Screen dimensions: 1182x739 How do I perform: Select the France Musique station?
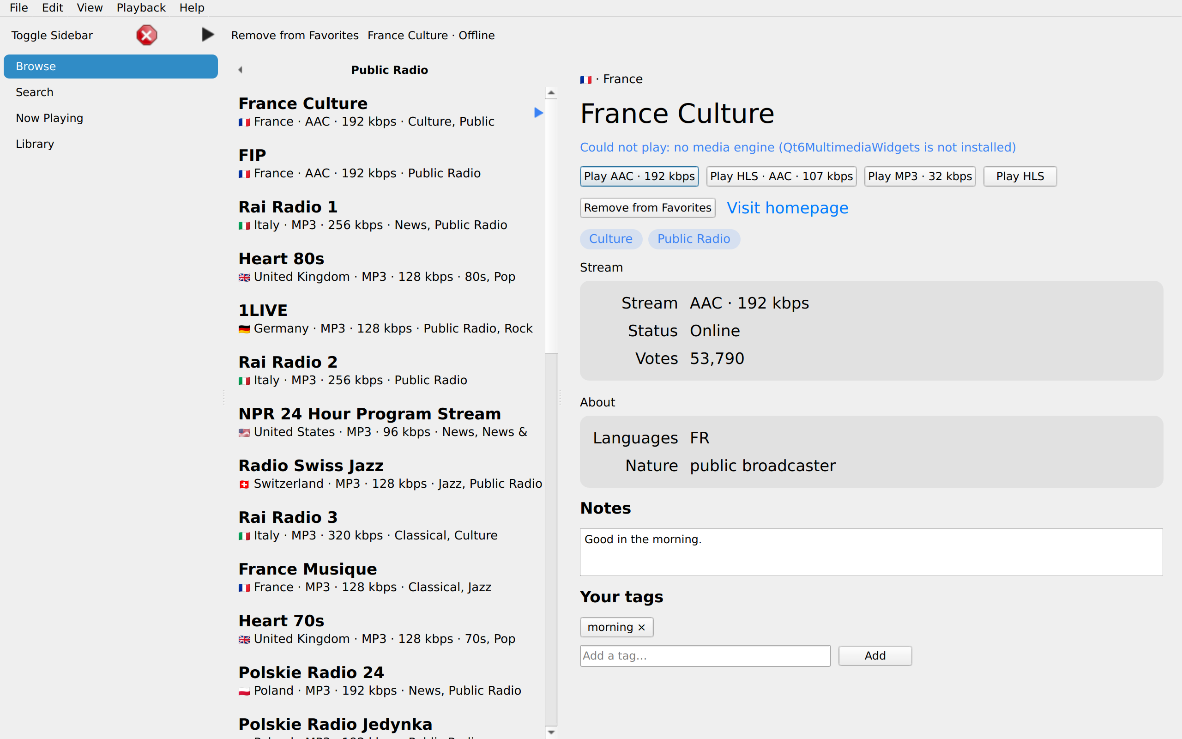[x=390, y=579]
